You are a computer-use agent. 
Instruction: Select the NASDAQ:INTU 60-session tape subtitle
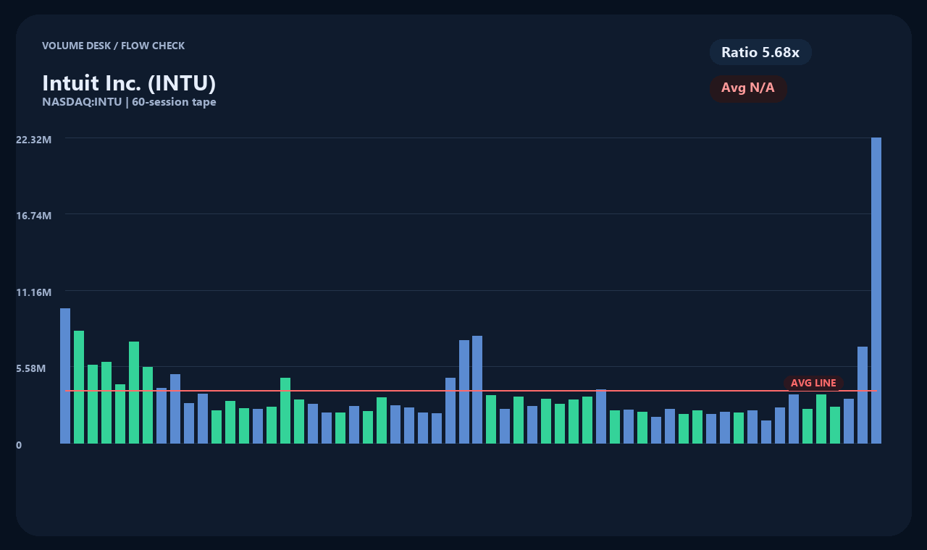(x=129, y=102)
